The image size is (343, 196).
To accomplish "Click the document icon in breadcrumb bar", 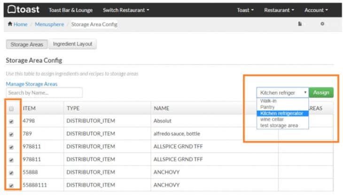I will 300,24.
